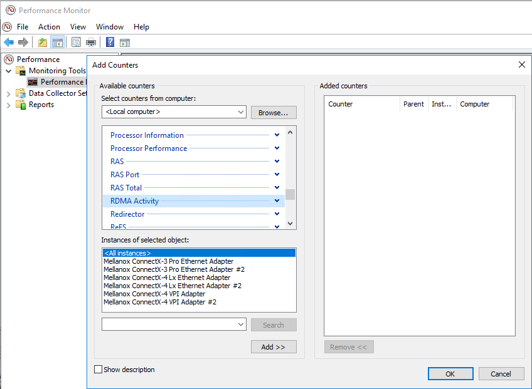Collapse the Monitoring Tools tree node
The width and height of the screenshot is (532, 389).
coord(9,71)
